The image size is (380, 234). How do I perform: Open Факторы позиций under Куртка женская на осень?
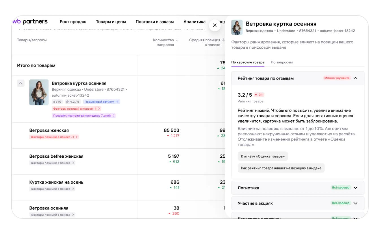point(52,189)
